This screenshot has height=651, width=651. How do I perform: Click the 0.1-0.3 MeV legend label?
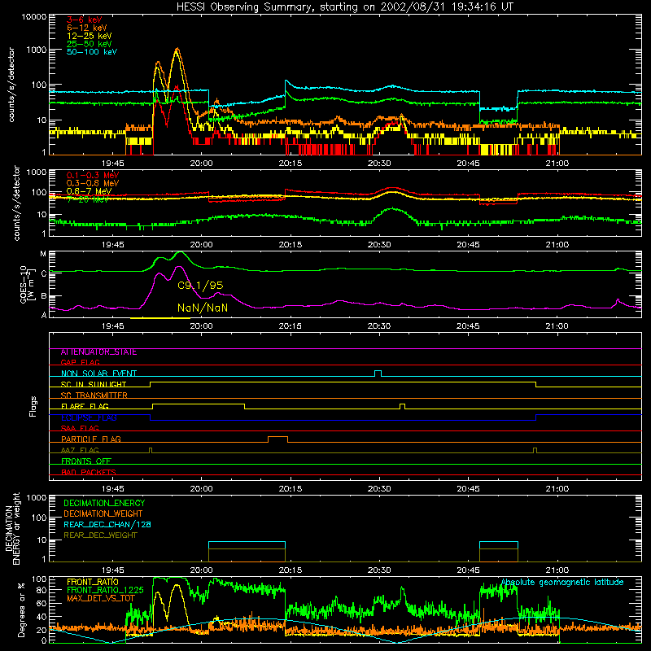[x=93, y=175]
